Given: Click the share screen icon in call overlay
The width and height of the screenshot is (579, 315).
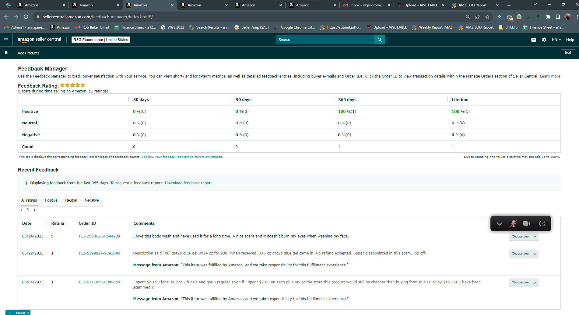Looking at the screenshot, I should tap(542, 223).
